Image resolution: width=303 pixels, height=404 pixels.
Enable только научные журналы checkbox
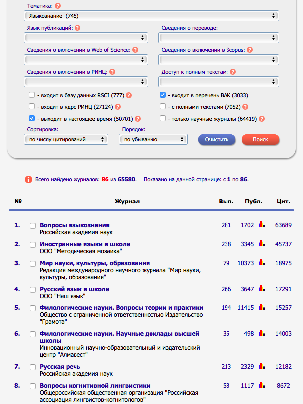(x=163, y=118)
